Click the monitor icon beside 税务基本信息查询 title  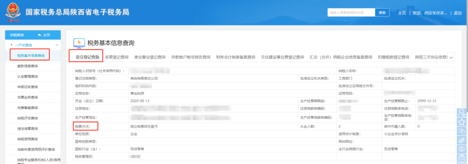pyautogui.click(x=79, y=44)
